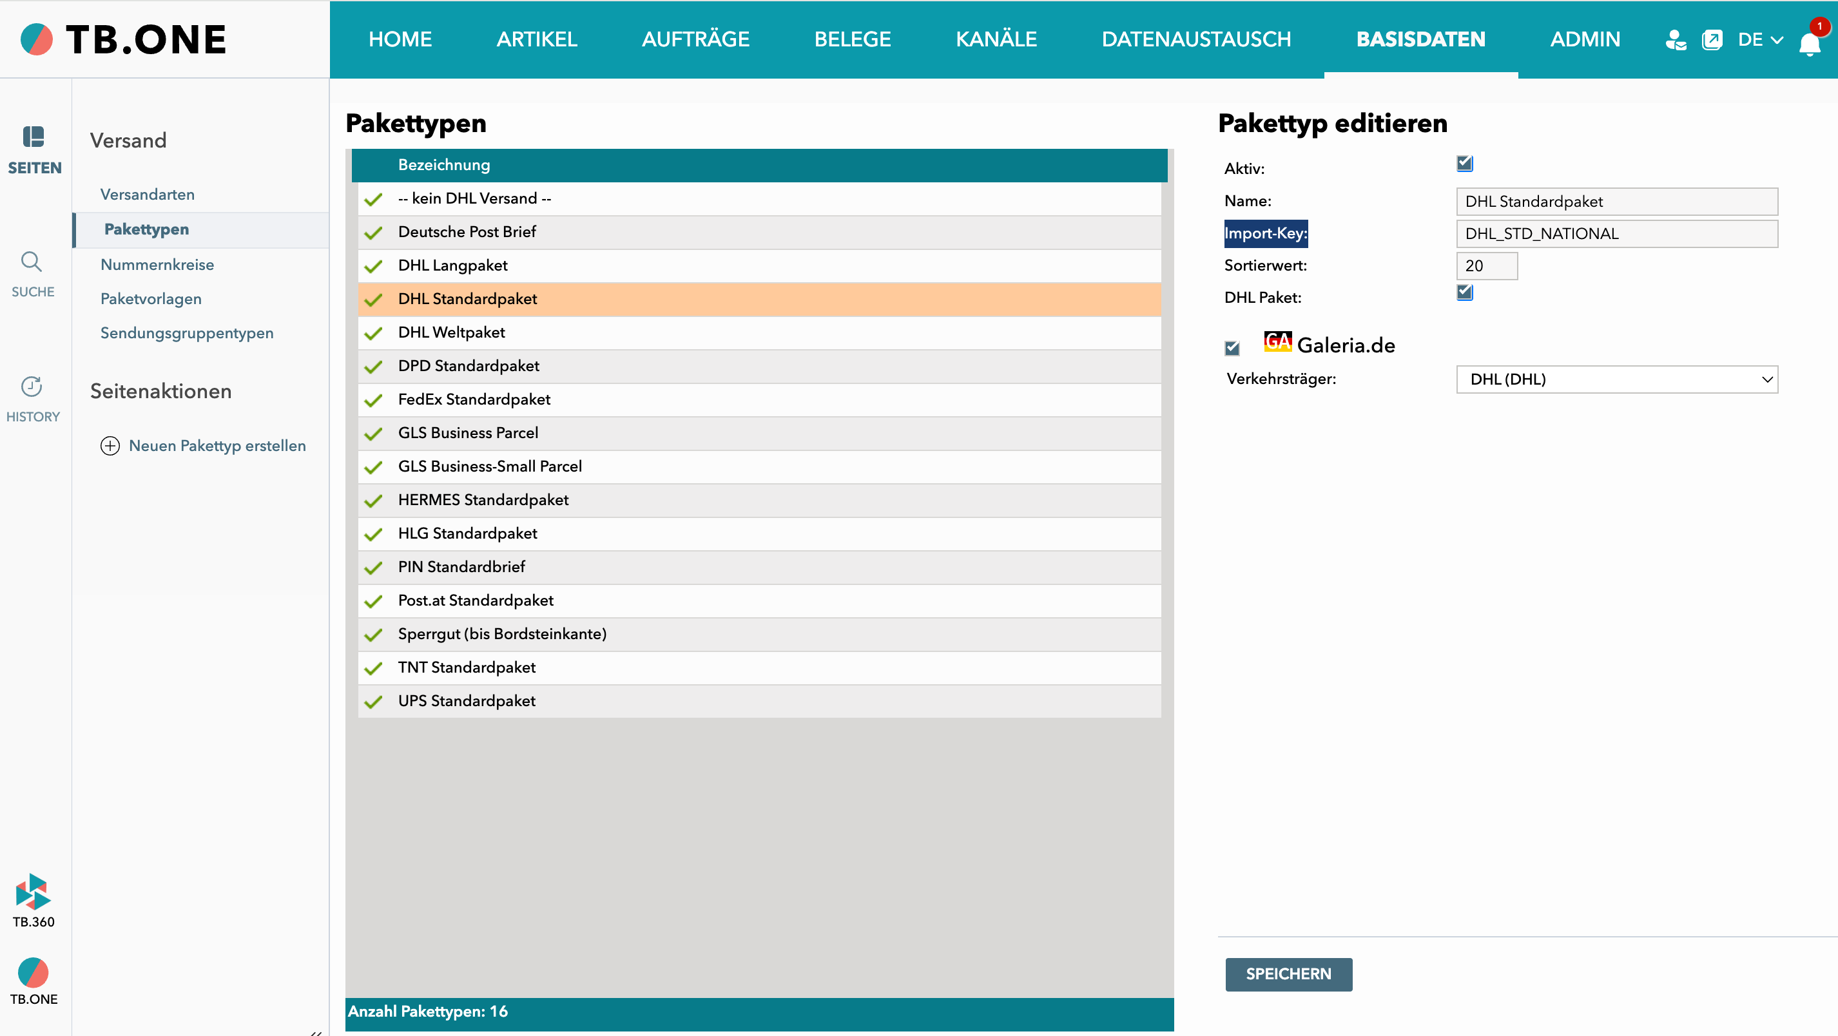Select the GLS Business Parcel row
This screenshot has height=1036, width=1838.
click(468, 433)
